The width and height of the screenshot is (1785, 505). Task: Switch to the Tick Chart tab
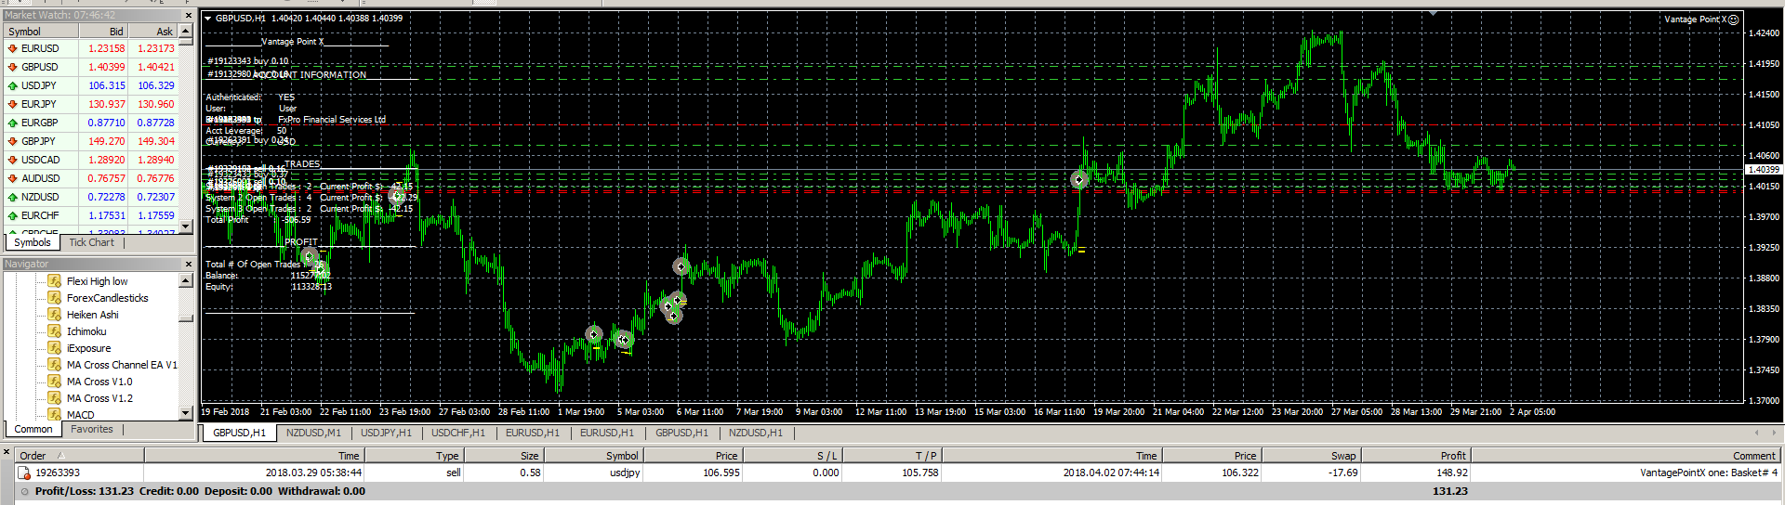coord(91,242)
